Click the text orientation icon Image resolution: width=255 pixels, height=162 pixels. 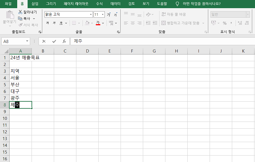[x=148, y=14]
